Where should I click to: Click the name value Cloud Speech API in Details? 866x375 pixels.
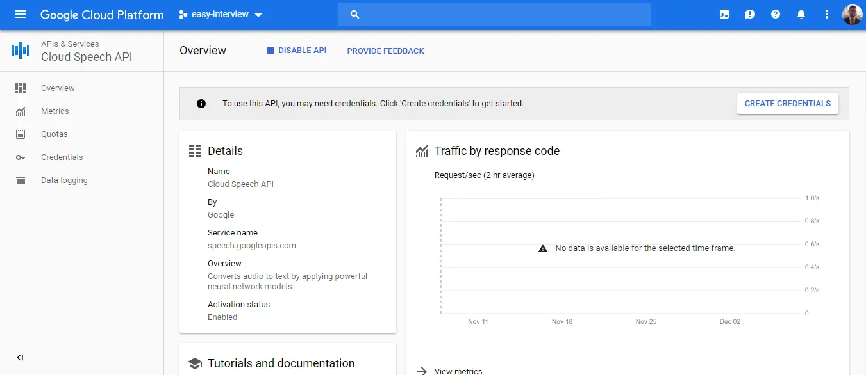coord(240,184)
